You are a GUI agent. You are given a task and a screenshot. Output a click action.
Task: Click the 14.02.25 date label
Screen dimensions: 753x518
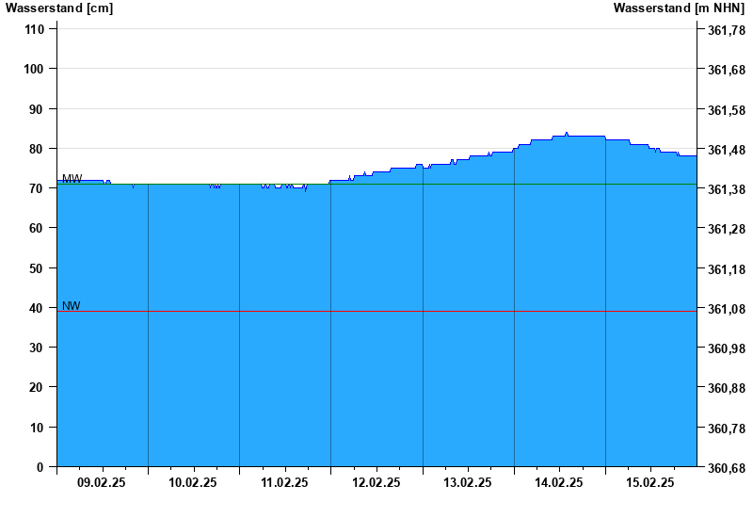click(x=559, y=482)
